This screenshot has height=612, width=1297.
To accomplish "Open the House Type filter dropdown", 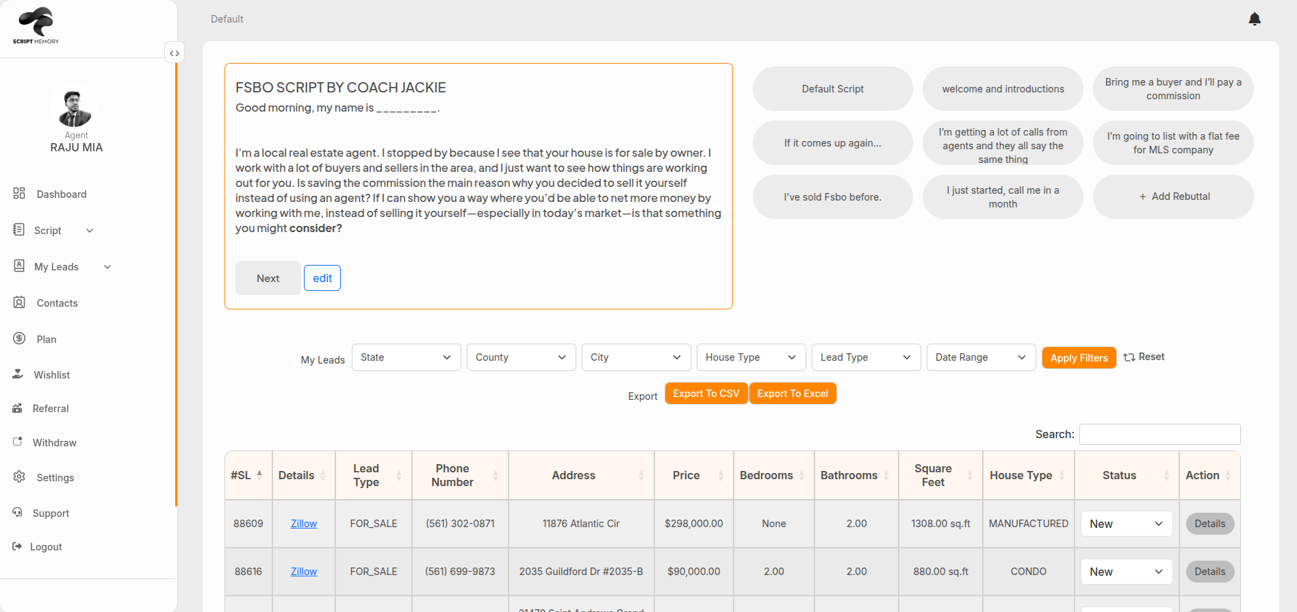I will point(751,357).
